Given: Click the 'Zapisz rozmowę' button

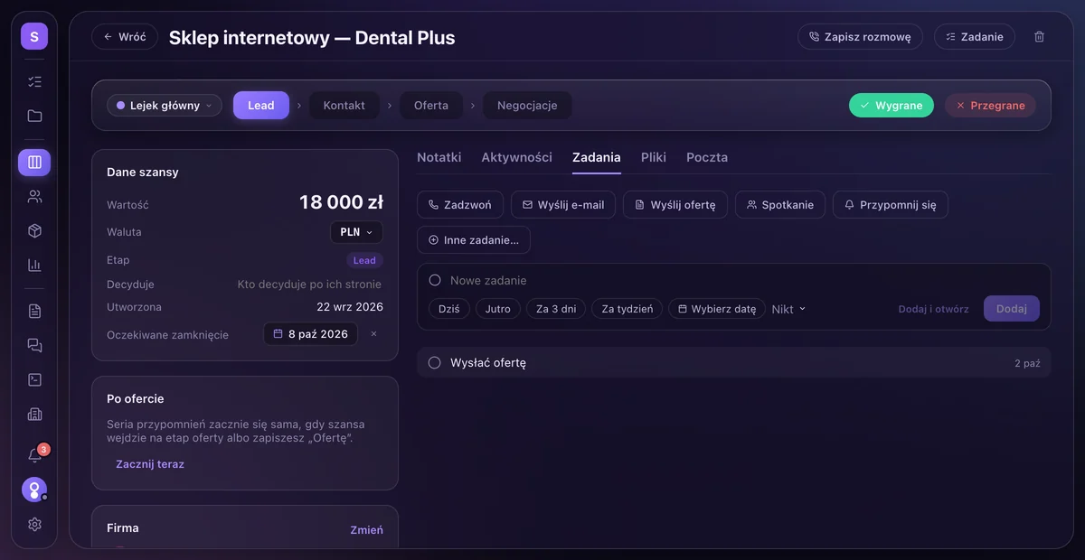Looking at the screenshot, I should coord(860,37).
